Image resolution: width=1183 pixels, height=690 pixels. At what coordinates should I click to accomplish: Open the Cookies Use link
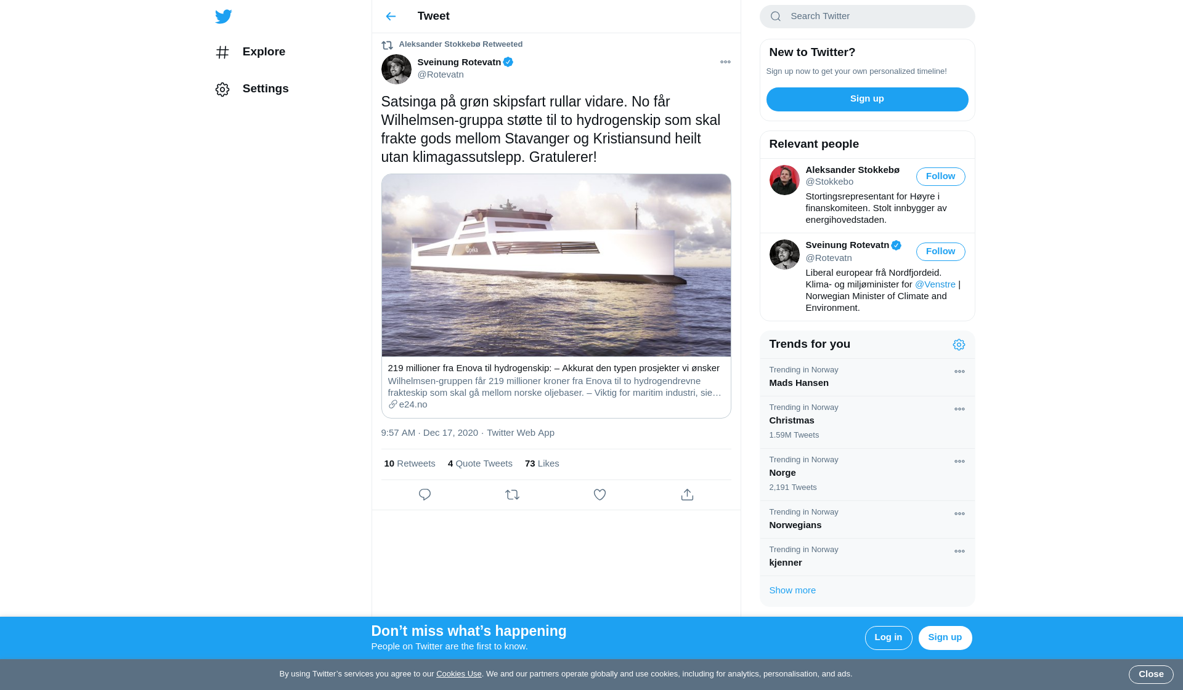coord(458,674)
